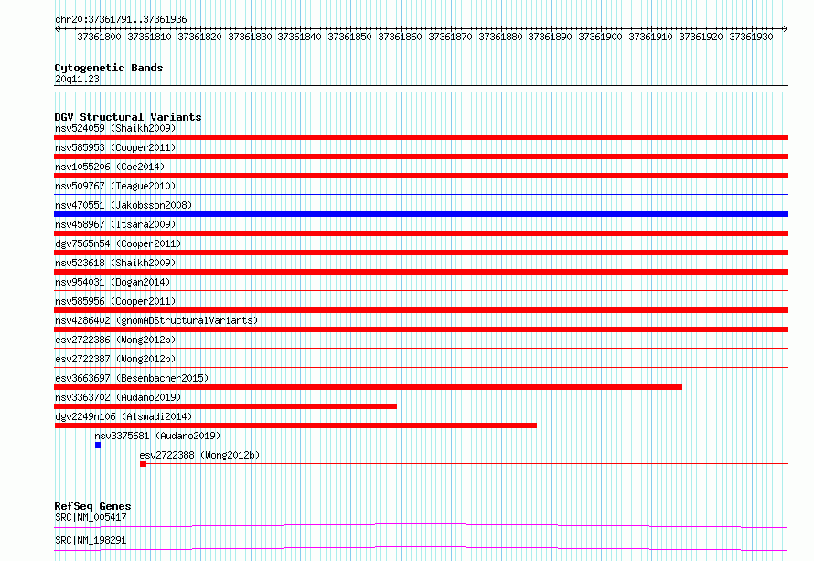The width and height of the screenshot is (814, 561).
Task: Select the RefSeq Genes track heading
Action: tap(92, 506)
